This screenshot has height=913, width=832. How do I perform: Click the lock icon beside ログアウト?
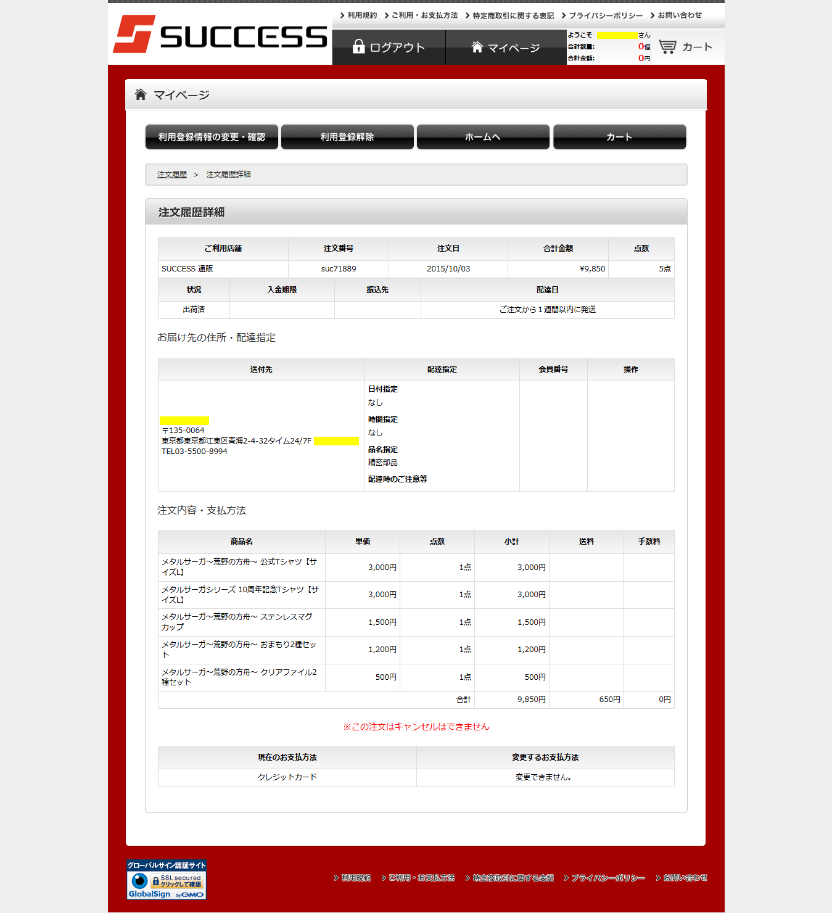[358, 47]
